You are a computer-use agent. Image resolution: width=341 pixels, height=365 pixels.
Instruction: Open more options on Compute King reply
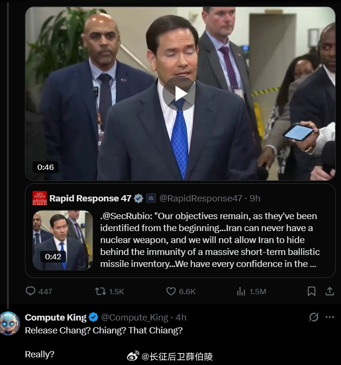point(329,317)
